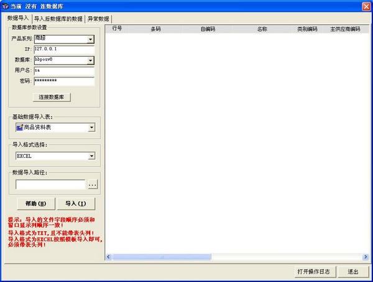The image size is (373, 282).
Task: Click the browse (...) button for import path
Action: [x=93, y=184]
